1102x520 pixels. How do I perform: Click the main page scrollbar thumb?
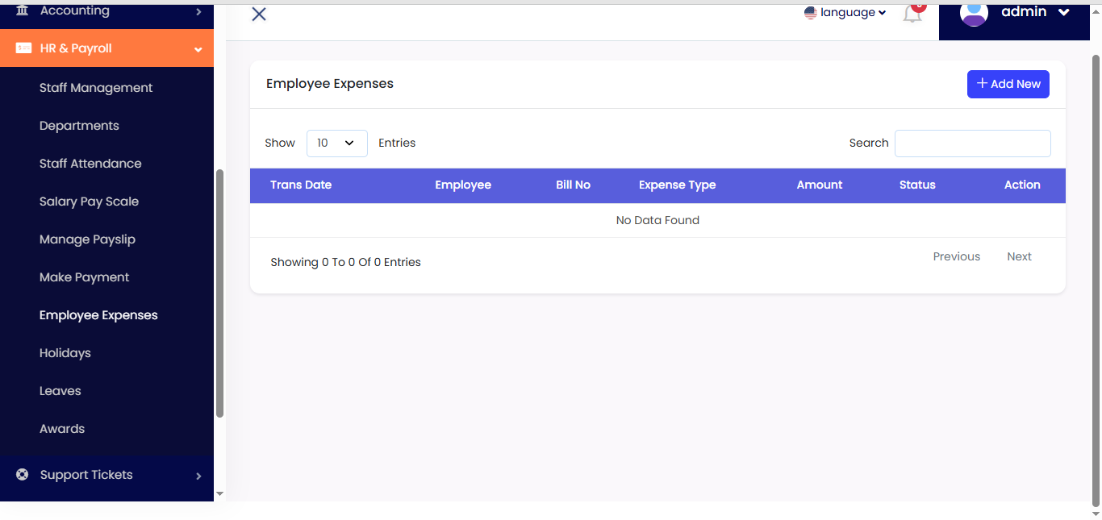coord(1096,280)
